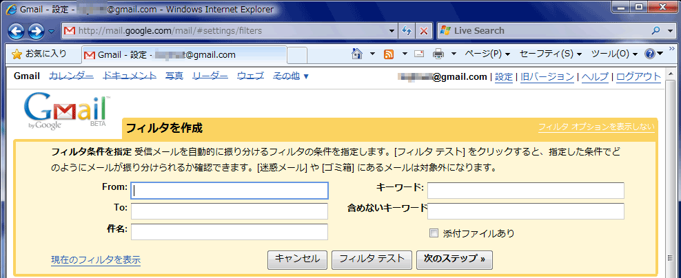Open the ツール(O) menu
The image size is (681, 278).
[615, 54]
